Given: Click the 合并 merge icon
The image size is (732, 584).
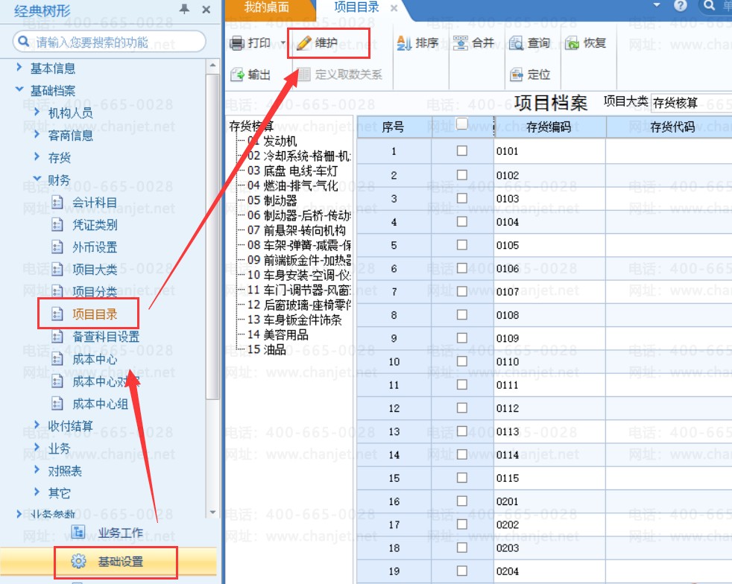Looking at the screenshot, I should (x=461, y=43).
